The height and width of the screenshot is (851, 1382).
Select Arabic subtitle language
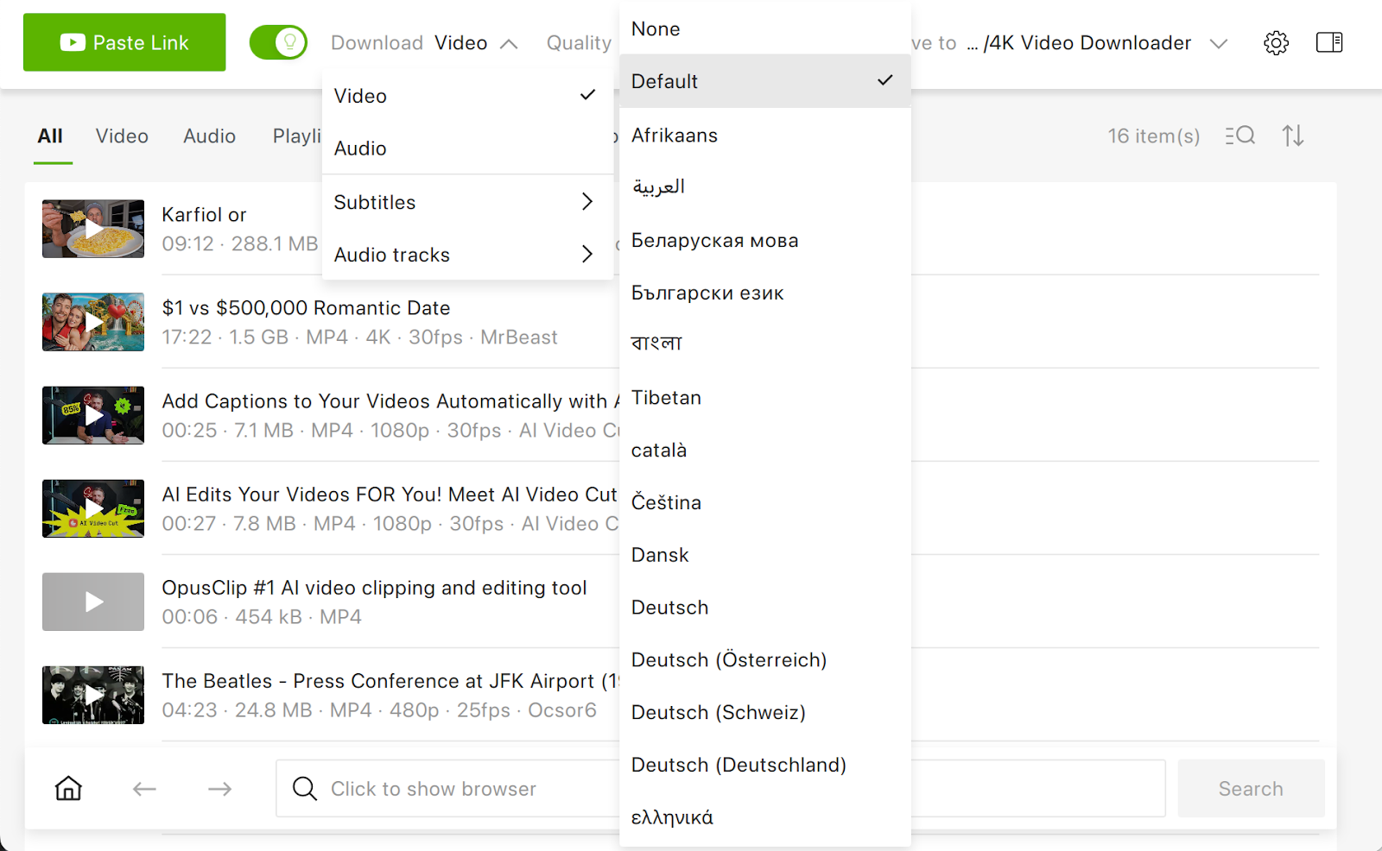pos(765,187)
